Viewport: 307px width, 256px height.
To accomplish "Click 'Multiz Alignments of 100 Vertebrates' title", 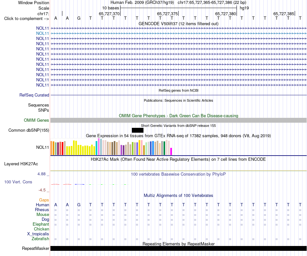I will tap(178, 196).
